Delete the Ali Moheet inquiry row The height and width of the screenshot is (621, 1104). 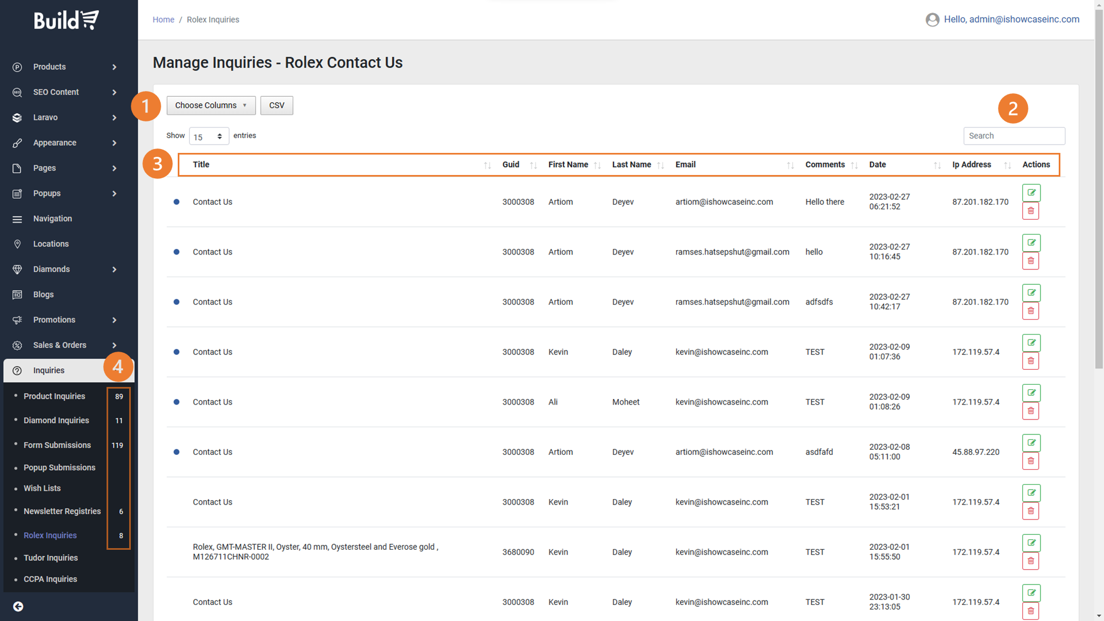1031,411
